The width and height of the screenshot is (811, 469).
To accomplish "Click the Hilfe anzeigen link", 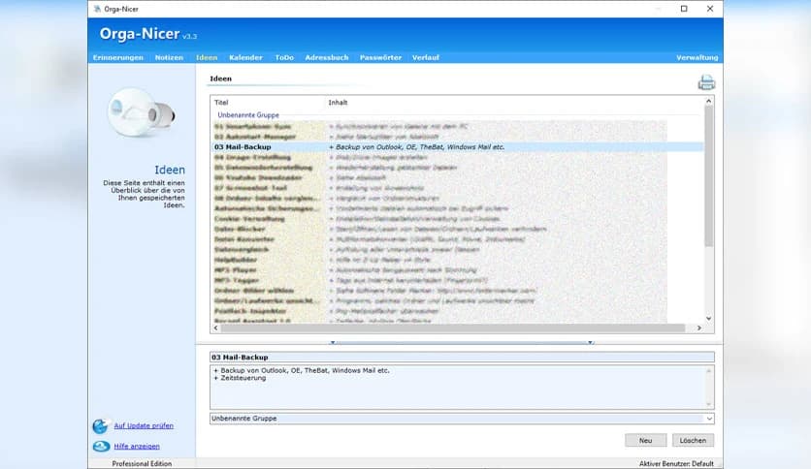I will click(x=137, y=446).
